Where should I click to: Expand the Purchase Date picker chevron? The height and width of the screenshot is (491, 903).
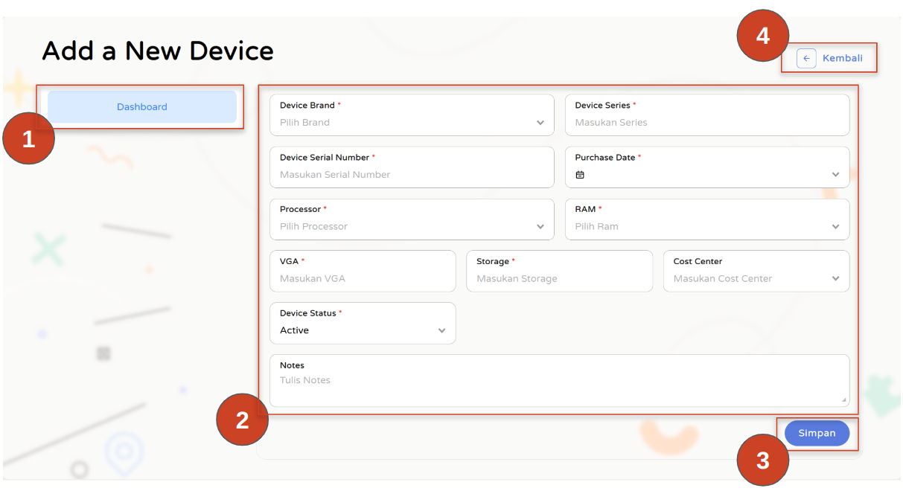click(x=835, y=175)
